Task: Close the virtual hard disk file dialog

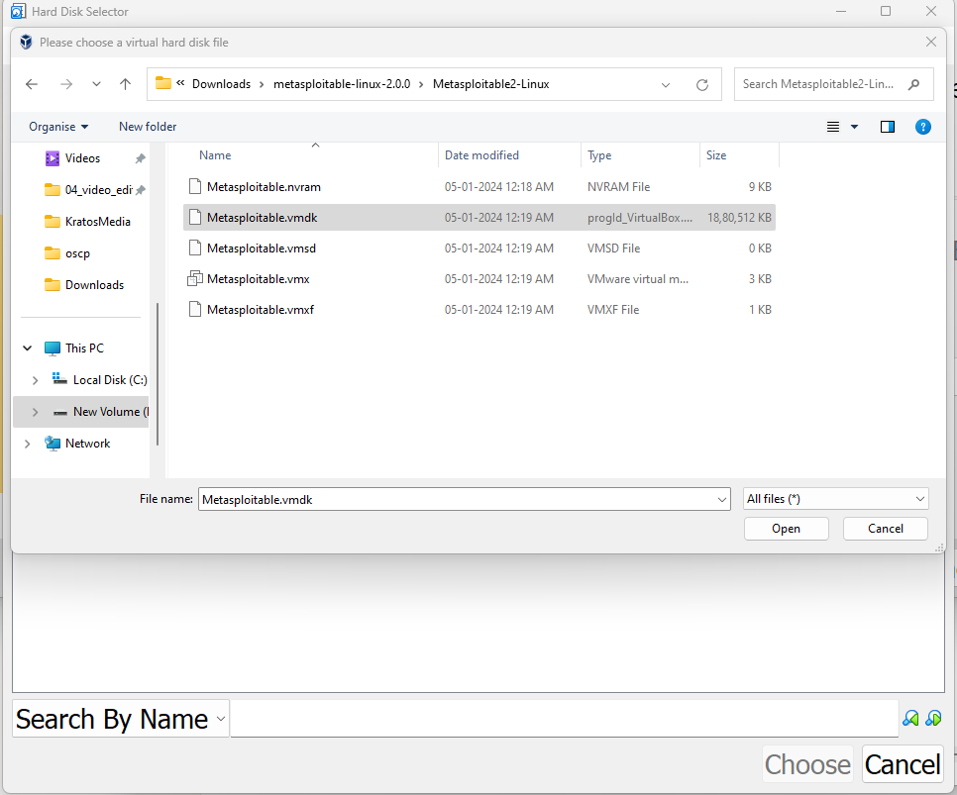Action: (931, 43)
